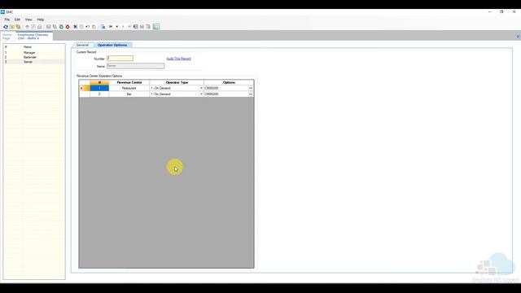Go to first record using toolbar arrow
Image resolution: width=521 pixels, height=293 pixels.
[x=111, y=27]
